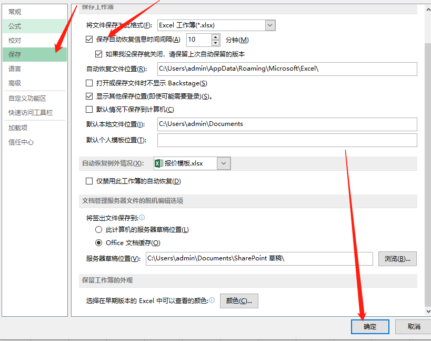Click the Excel file icon for 报价模板.xlsx
Screen dimensions: 431x341
(158, 163)
